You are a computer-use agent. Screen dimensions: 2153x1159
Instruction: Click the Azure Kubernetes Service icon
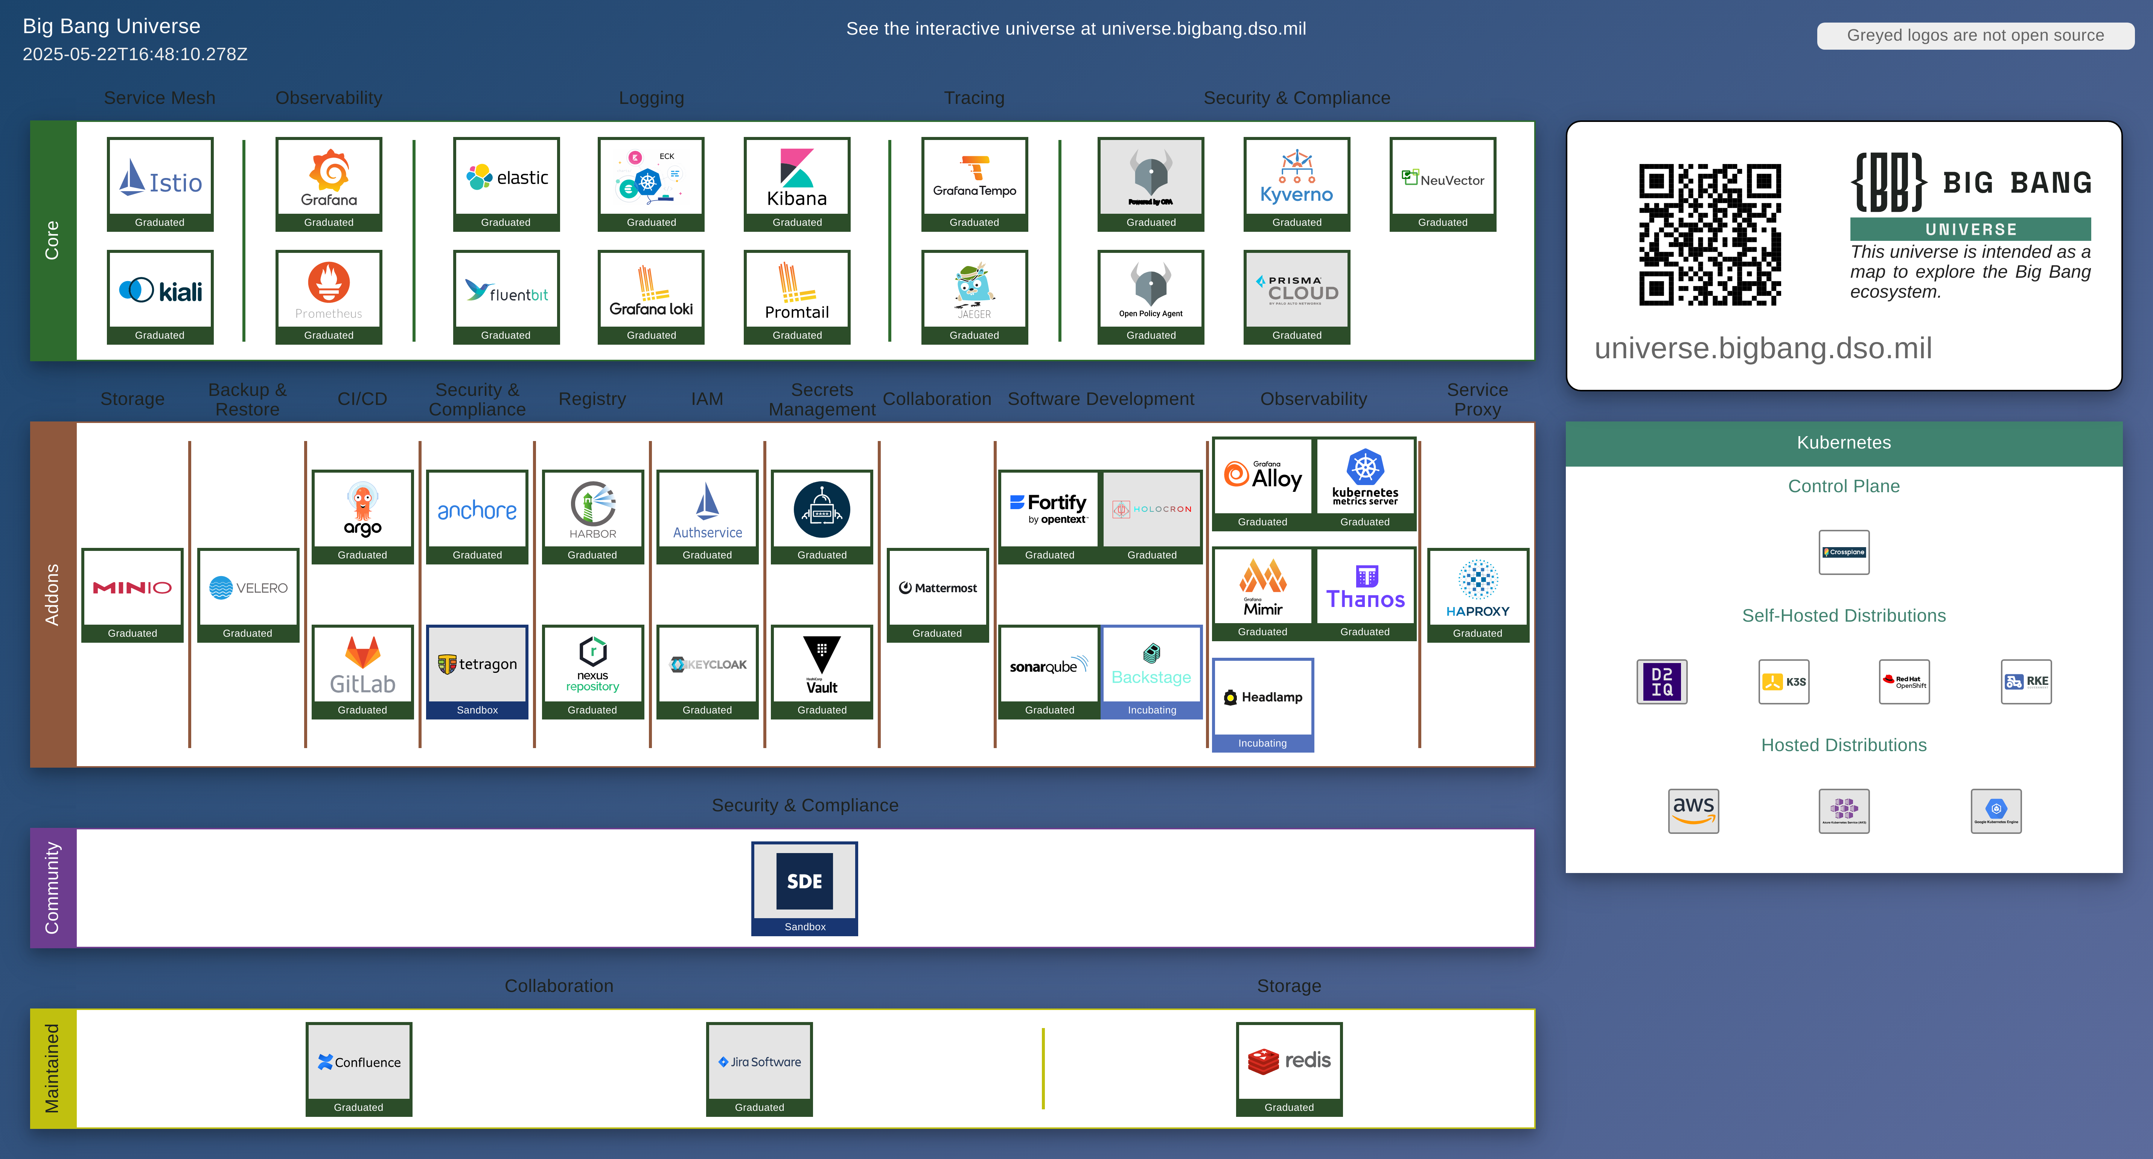tap(1844, 811)
